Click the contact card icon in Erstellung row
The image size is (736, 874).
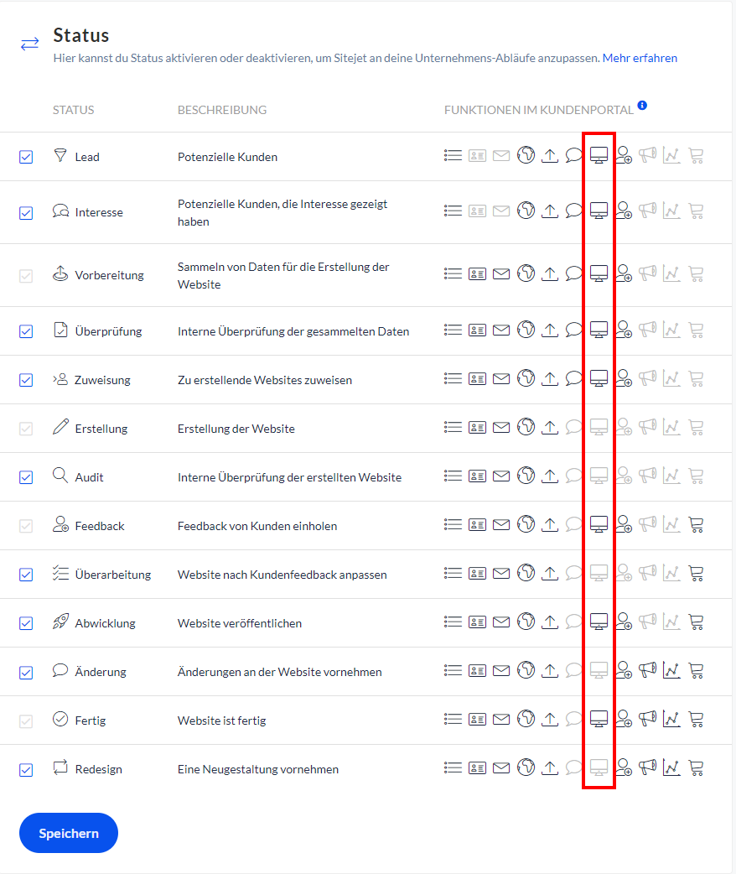478,428
